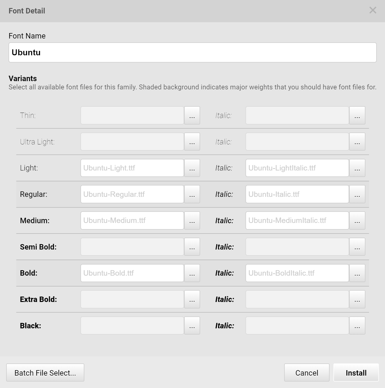
Task: Click the Thin font file field
Action: (132, 115)
